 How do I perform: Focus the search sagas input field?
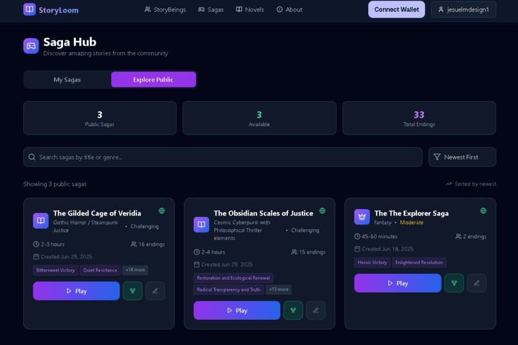point(222,157)
